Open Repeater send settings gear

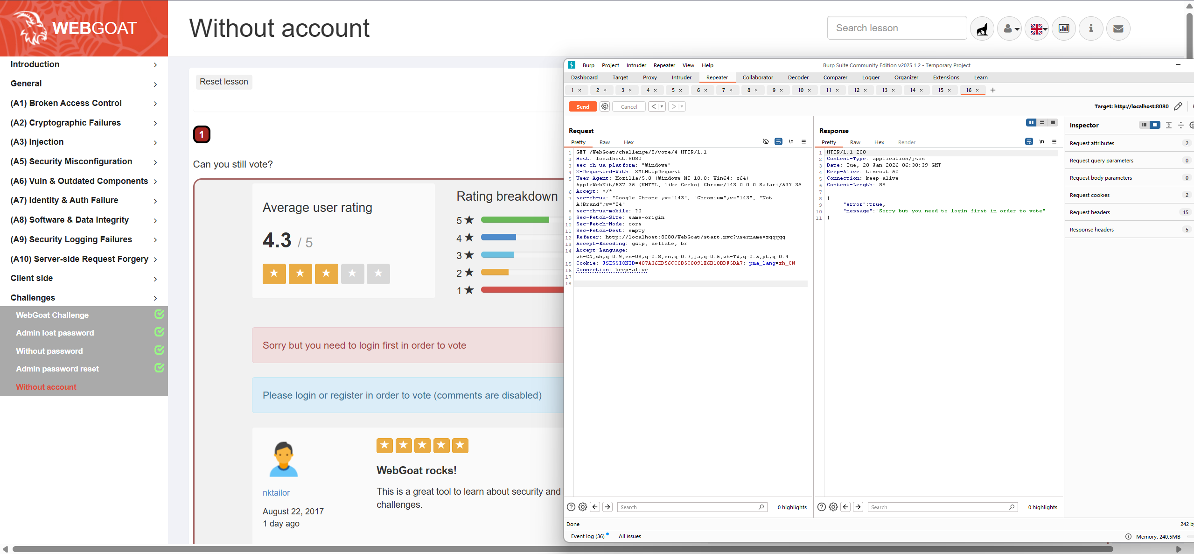pos(605,107)
